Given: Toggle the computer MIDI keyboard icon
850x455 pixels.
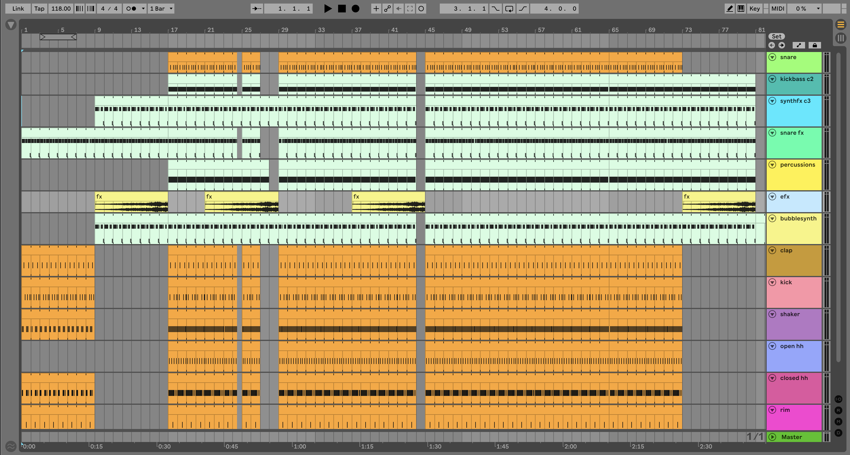Looking at the screenshot, I should (741, 9).
